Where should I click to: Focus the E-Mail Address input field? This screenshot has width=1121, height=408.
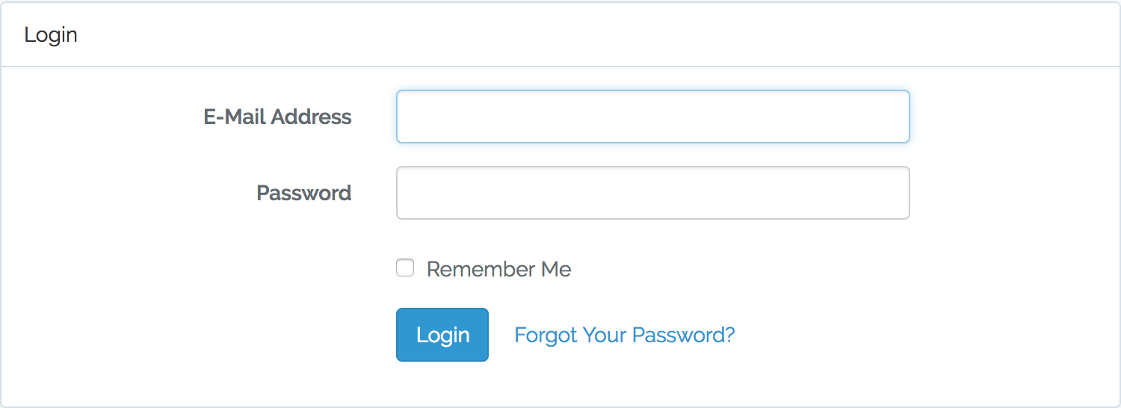click(652, 117)
